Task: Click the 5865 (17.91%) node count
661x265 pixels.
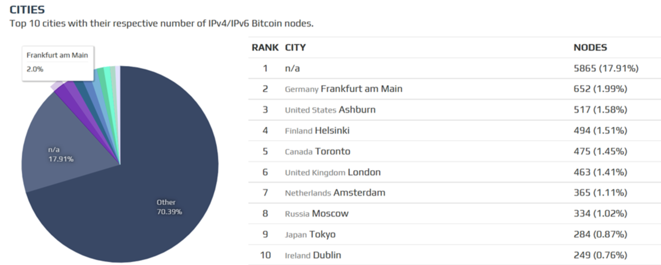Action: point(606,68)
